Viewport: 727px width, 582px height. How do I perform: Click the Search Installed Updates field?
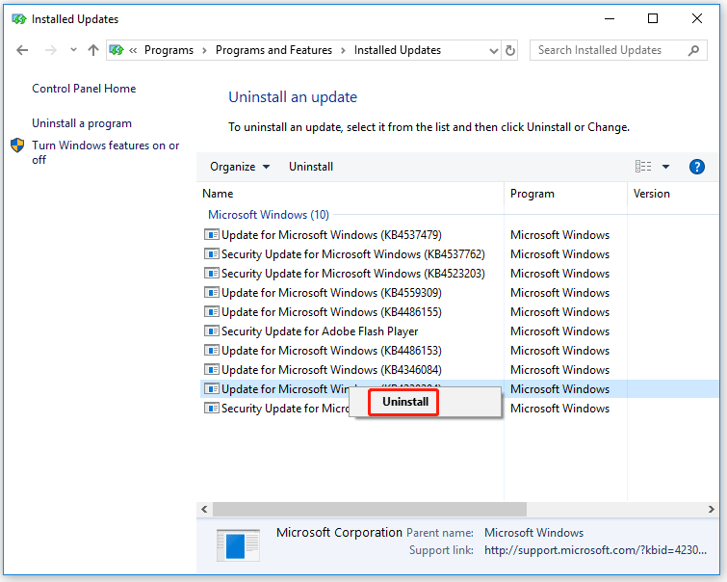tap(618, 50)
